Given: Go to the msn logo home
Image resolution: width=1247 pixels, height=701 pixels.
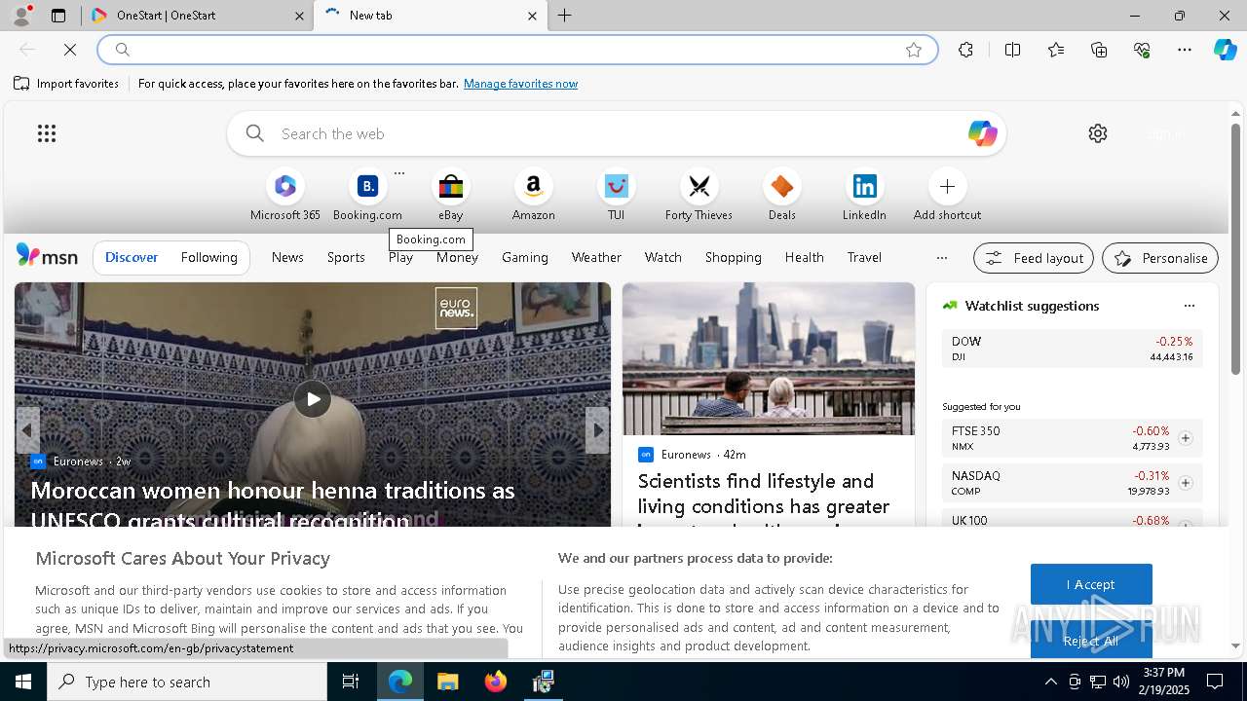Looking at the screenshot, I should [x=47, y=256].
